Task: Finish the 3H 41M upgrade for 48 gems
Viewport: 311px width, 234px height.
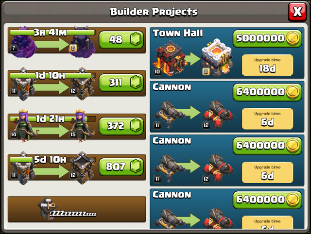Action: point(121,40)
